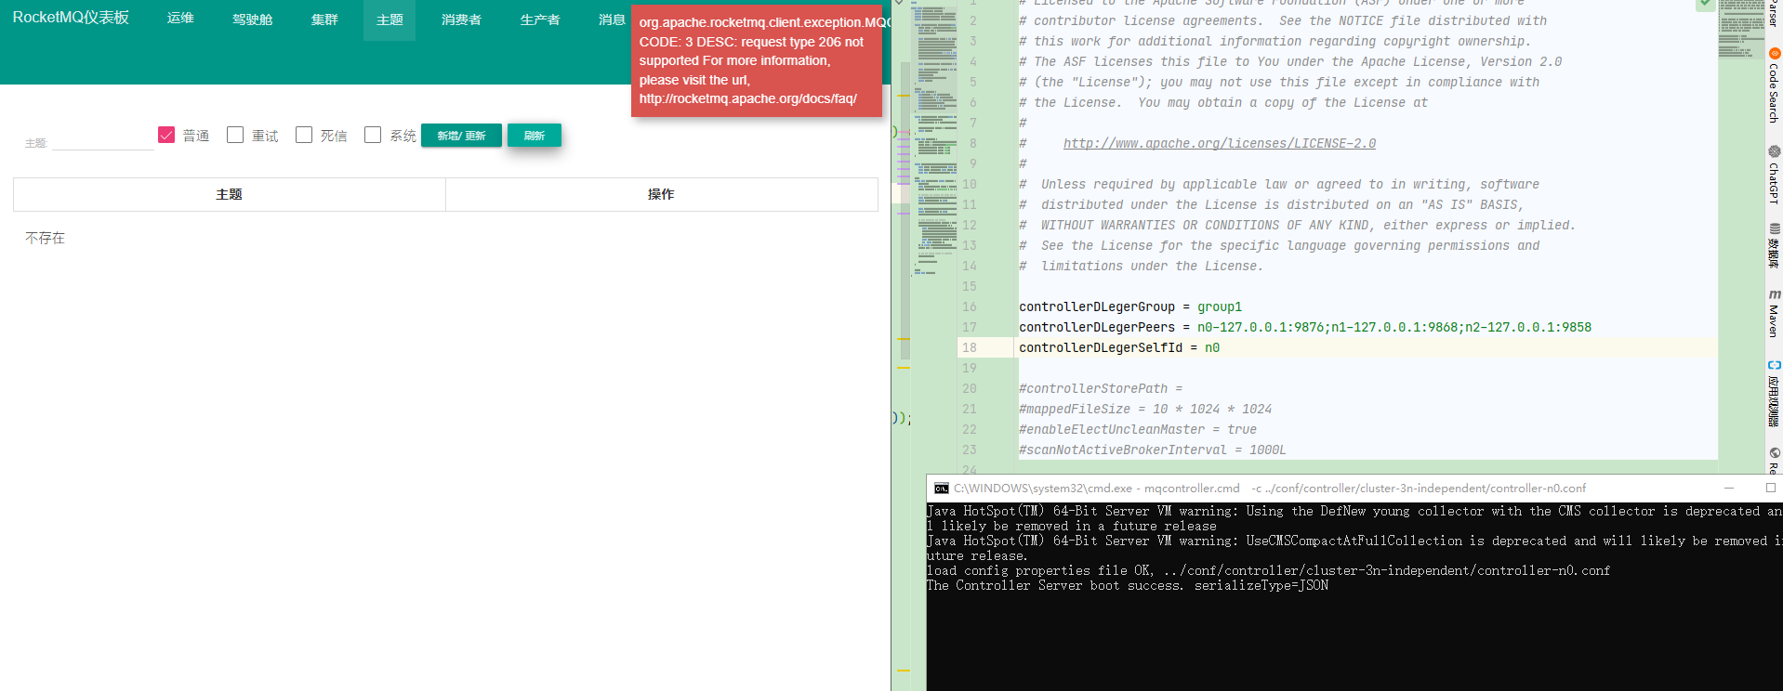Open the 驾驶舱 navigation tab
1783x691 pixels.
(x=252, y=20)
